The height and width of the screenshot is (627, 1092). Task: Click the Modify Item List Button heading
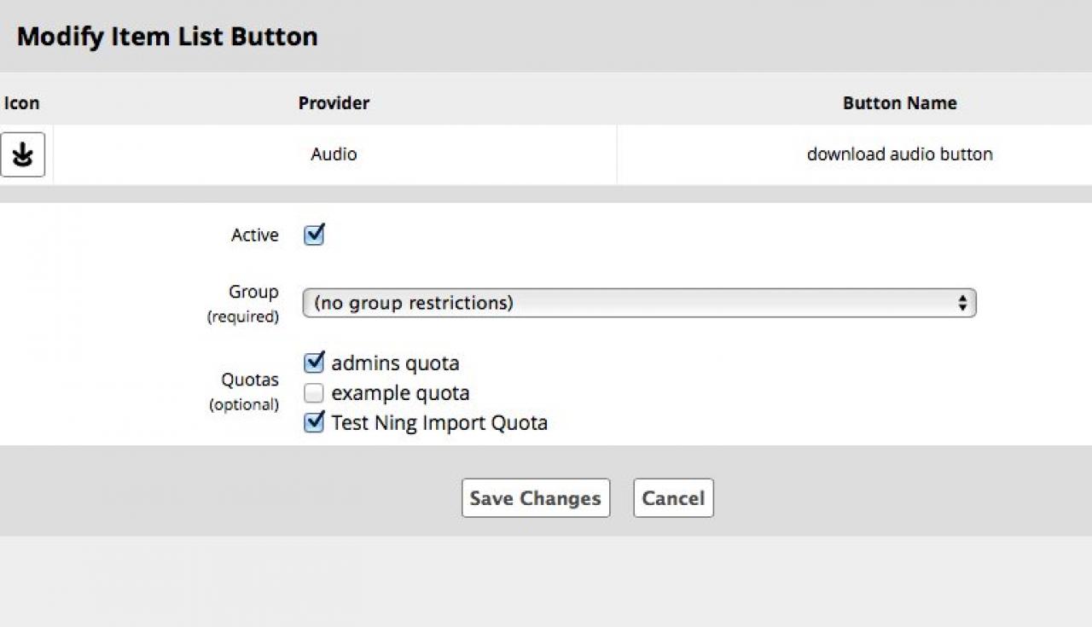167,37
